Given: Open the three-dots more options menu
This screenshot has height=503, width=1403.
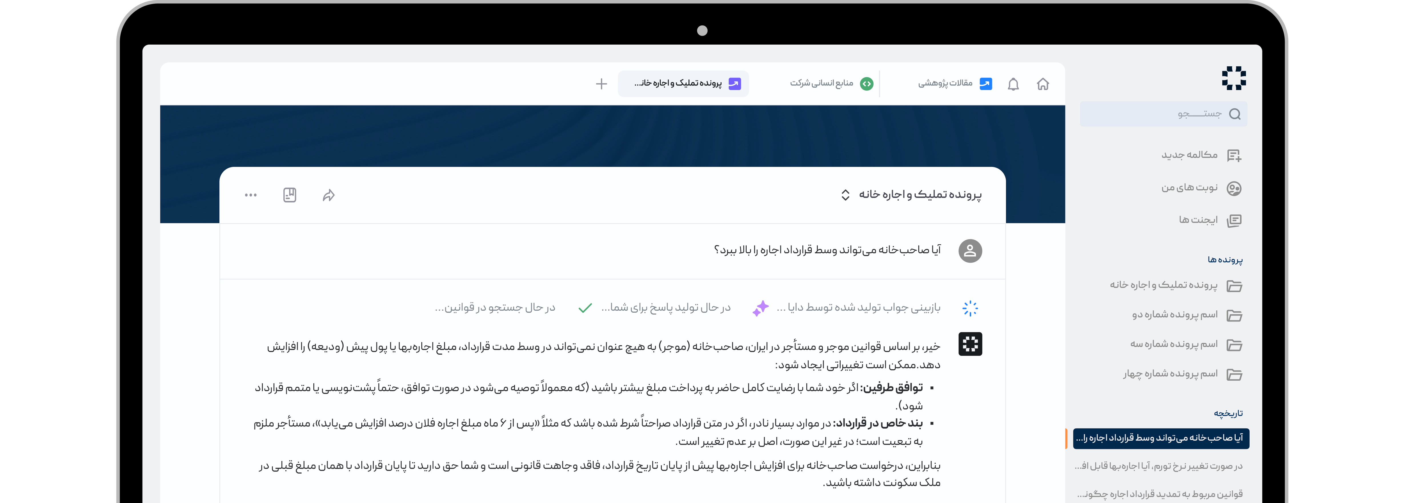Looking at the screenshot, I should 250,195.
